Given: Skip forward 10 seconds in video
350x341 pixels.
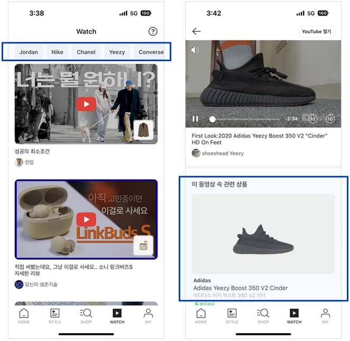Looking at the screenshot, I should [x=330, y=118].
